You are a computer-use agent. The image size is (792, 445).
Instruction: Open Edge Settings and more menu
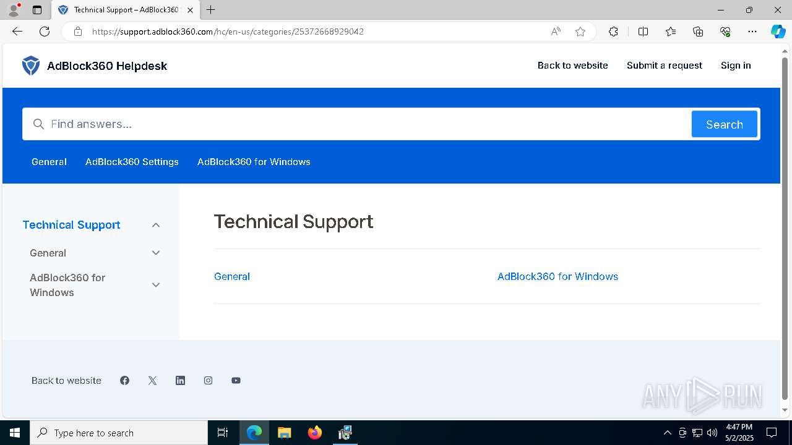(752, 32)
